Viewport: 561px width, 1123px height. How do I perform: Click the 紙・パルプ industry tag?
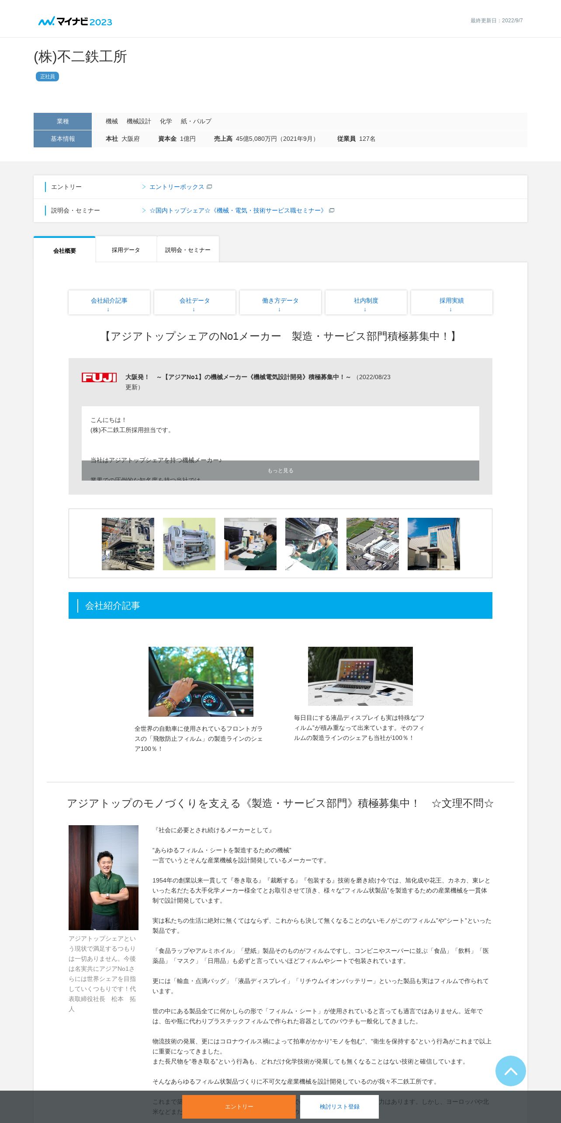[x=196, y=121]
